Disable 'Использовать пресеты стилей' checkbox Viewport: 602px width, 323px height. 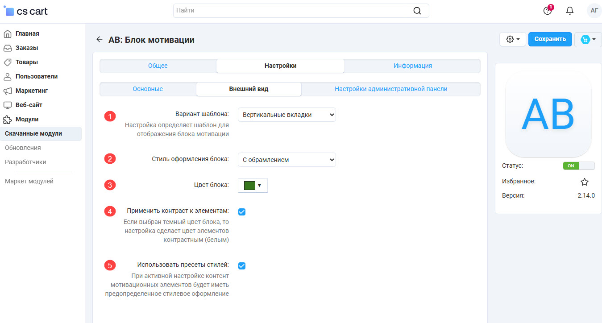click(x=242, y=266)
